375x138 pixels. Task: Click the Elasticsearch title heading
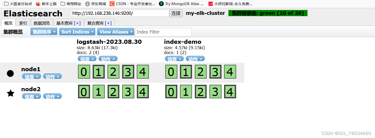[33, 13]
